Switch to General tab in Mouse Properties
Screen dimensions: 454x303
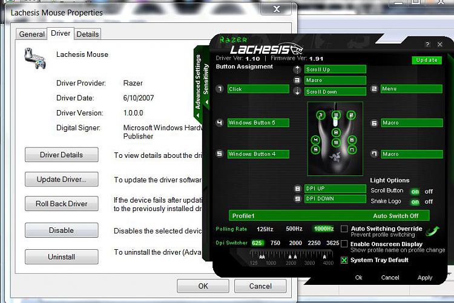tap(31, 34)
